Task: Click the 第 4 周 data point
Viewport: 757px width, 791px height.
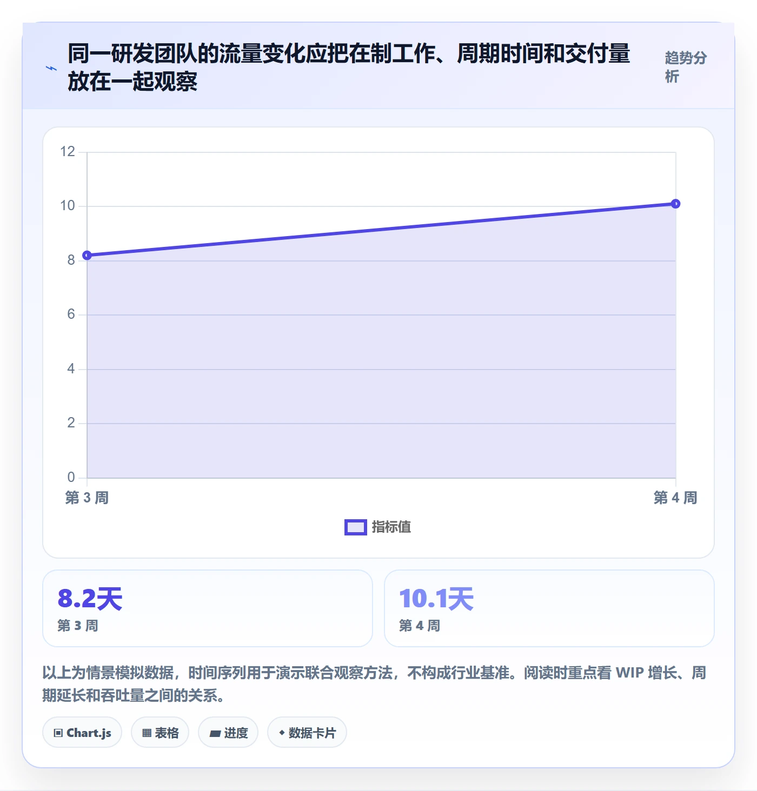Action: (x=675, y=204)
